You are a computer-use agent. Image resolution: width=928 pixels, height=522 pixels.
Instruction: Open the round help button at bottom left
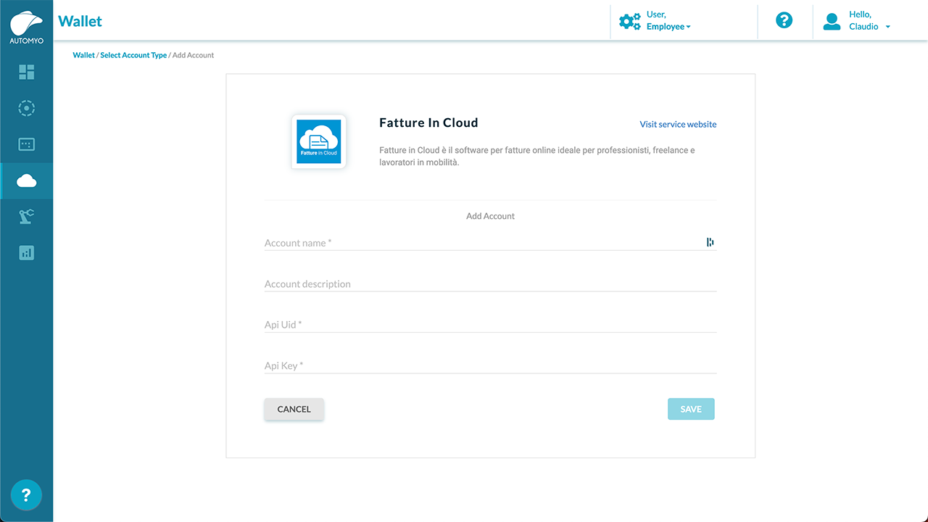[26, 496]
